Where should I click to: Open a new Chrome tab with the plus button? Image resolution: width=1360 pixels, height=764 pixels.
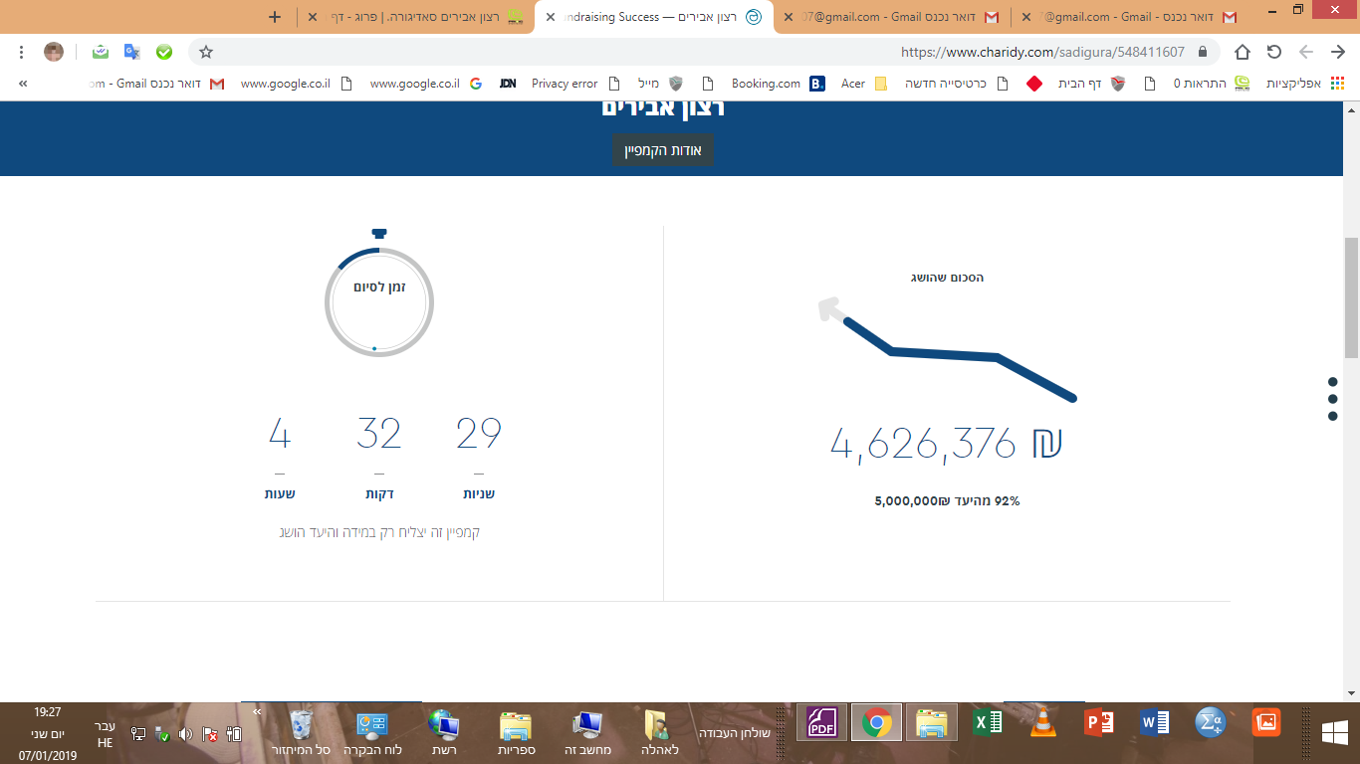(x=276, y=17)
